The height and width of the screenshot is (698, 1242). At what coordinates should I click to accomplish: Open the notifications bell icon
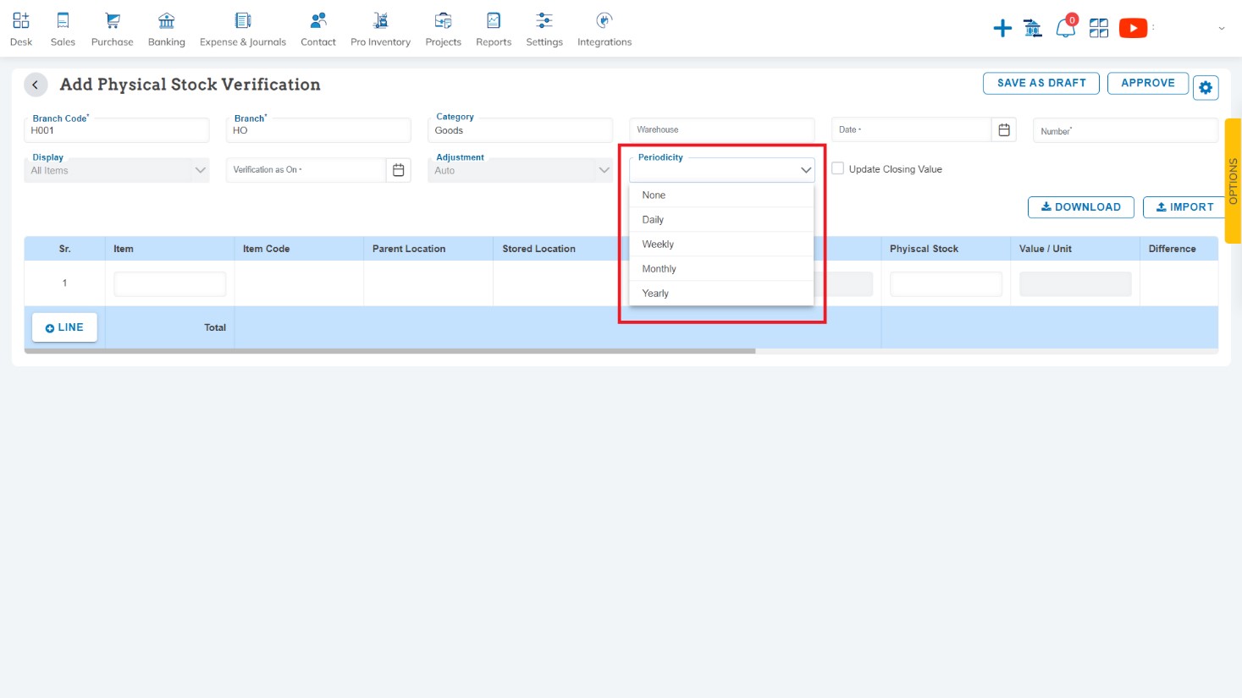tap(1066, 27)
